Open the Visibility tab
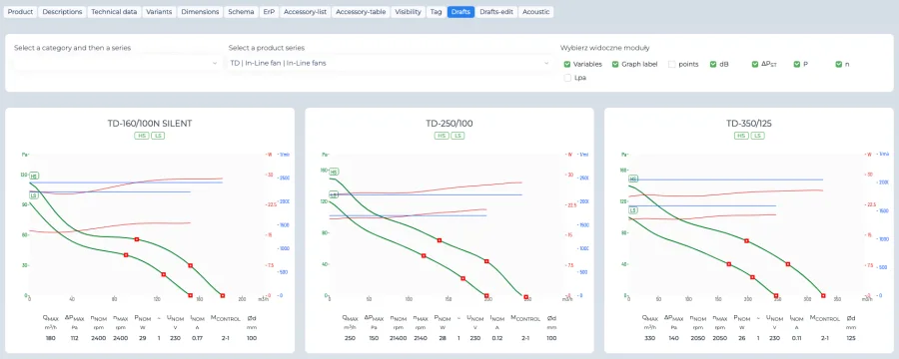This screenshot has width=899, height=359. tap(409, 11)
